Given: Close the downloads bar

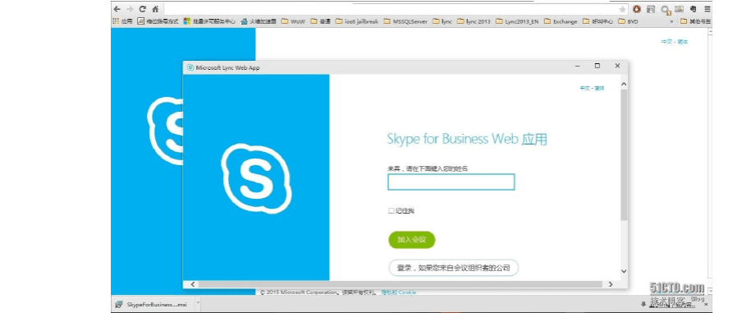Looking at the screenshot, I should pyautogui.click(x=707, y=305).
